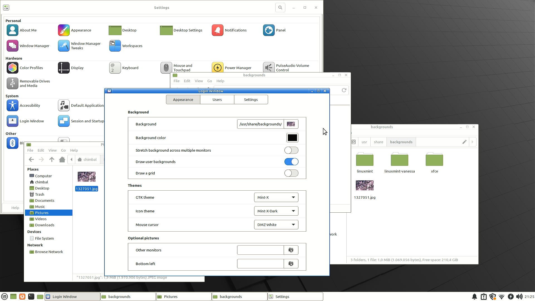Toggle the Draw a grid switch
Screen dimensions: 535x301
coord(291,173)
